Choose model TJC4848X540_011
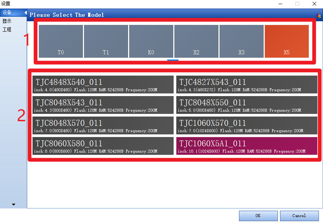This screenshot has height=223, width=323. coord(103,85)
